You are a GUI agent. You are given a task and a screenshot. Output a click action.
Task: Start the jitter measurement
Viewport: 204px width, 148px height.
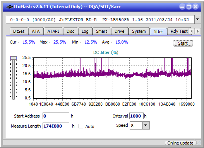[x=183, y=43]
